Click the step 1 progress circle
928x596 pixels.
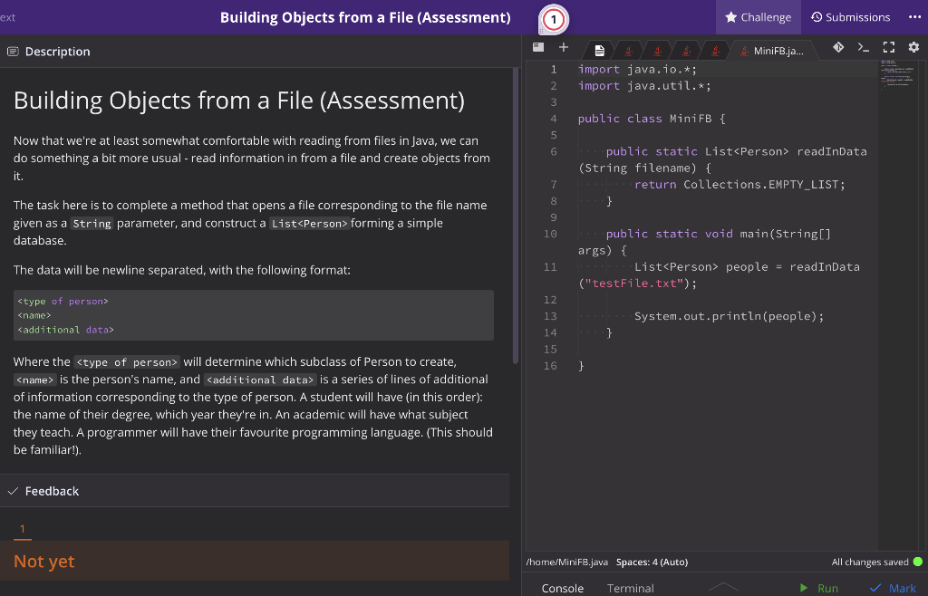click(553, 18)
